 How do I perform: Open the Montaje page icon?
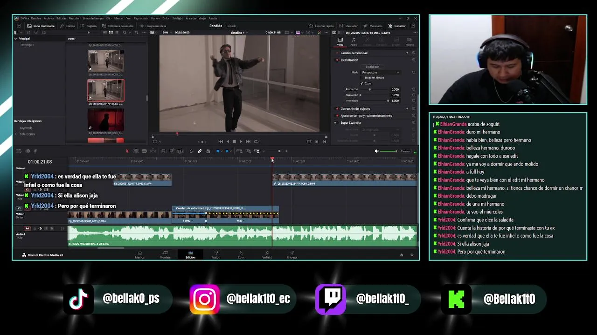coord(165,253)
